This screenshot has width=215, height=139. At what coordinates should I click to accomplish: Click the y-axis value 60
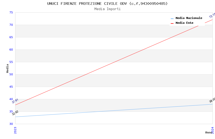(x=11, y=50)
